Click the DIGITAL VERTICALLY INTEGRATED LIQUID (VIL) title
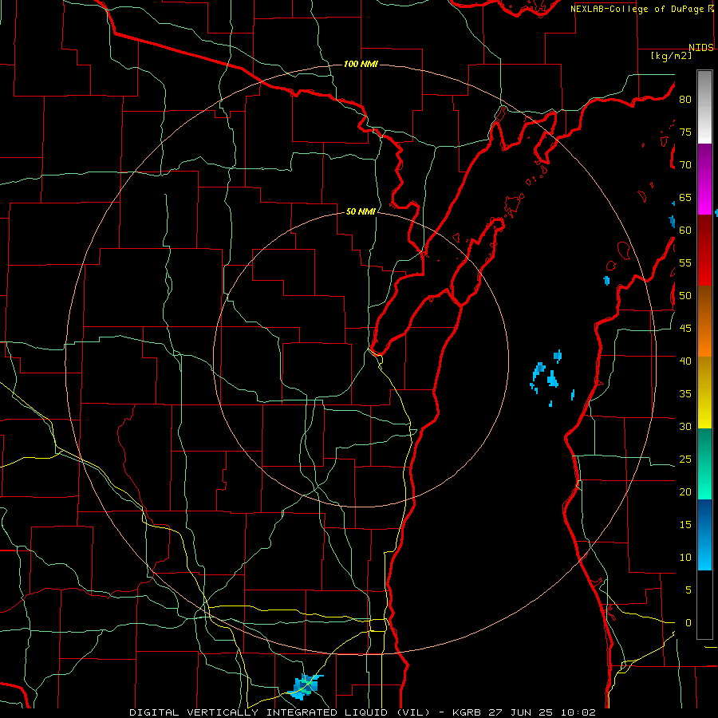 (x=280, y=712)
